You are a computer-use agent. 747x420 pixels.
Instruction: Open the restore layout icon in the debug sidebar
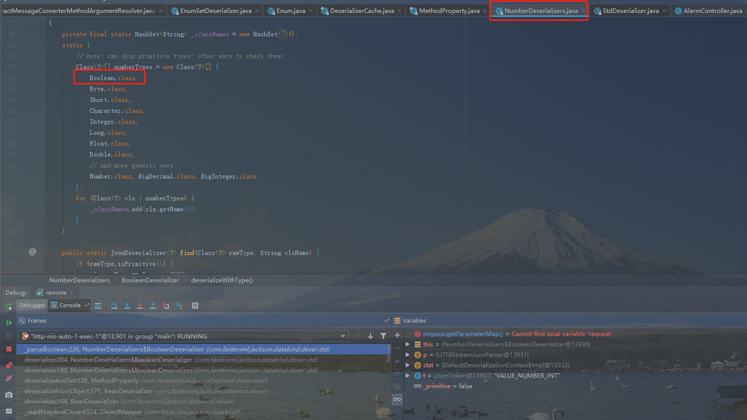click(9, 411)
